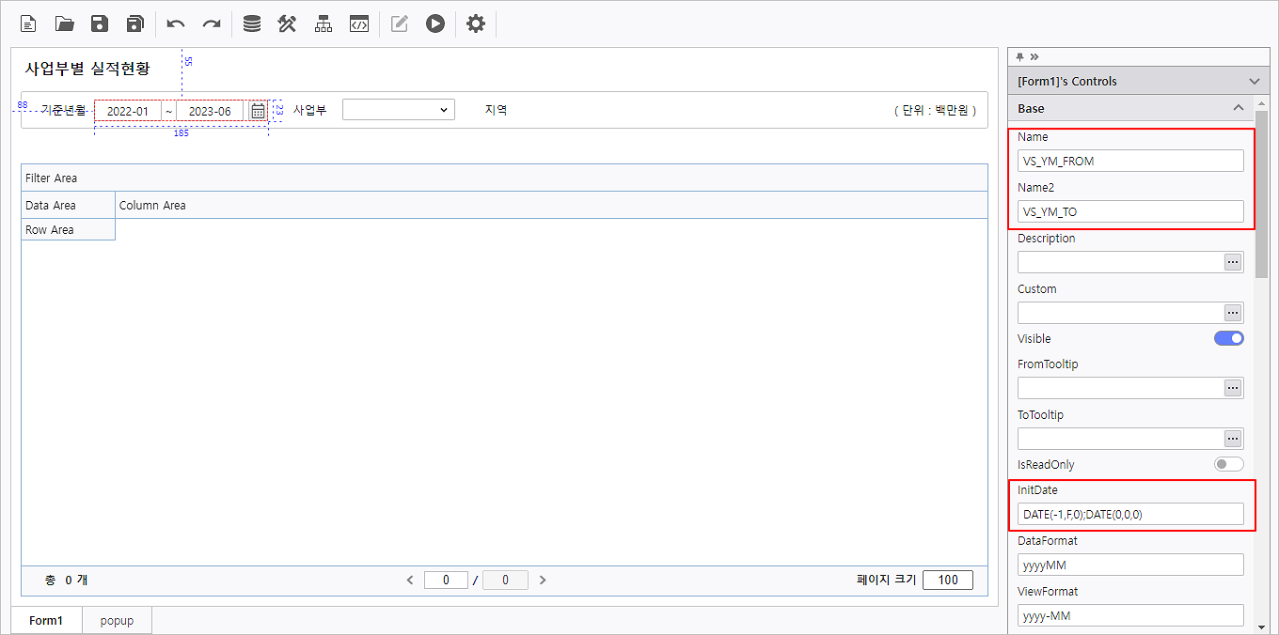
Task: Click the Run play button icon
Action: [434, 23]
